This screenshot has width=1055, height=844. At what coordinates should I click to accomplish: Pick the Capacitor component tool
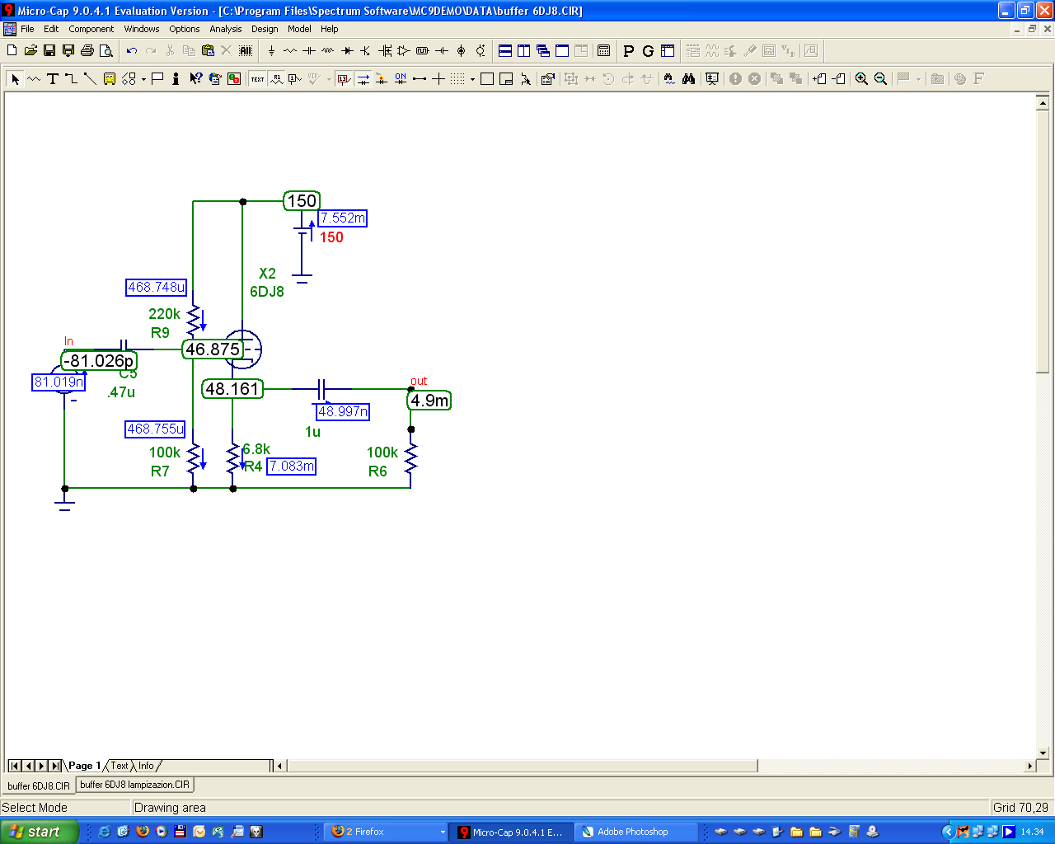pyautogui.click(x=309, y=51)
